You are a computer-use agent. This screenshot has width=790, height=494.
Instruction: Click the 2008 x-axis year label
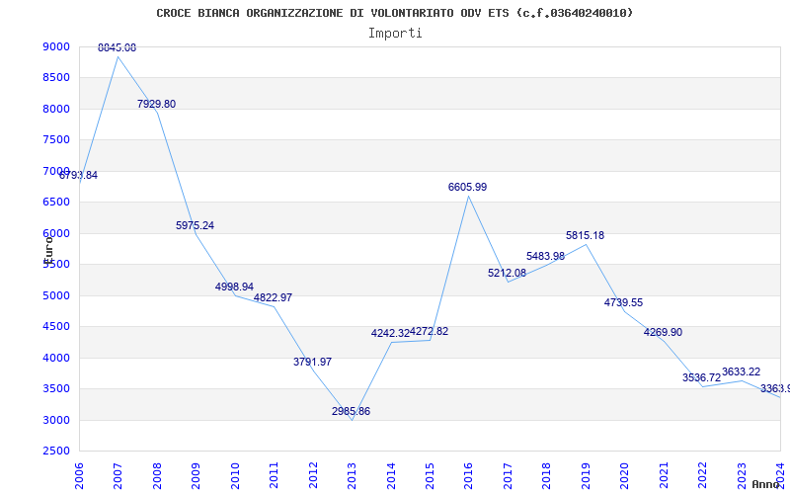click(157, 475)
